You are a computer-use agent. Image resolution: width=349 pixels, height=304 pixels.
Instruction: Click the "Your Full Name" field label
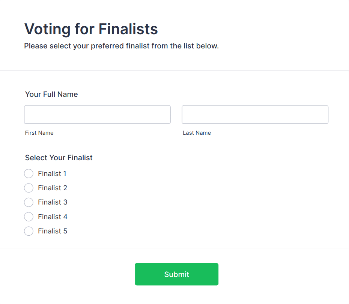tap(51, 94)
